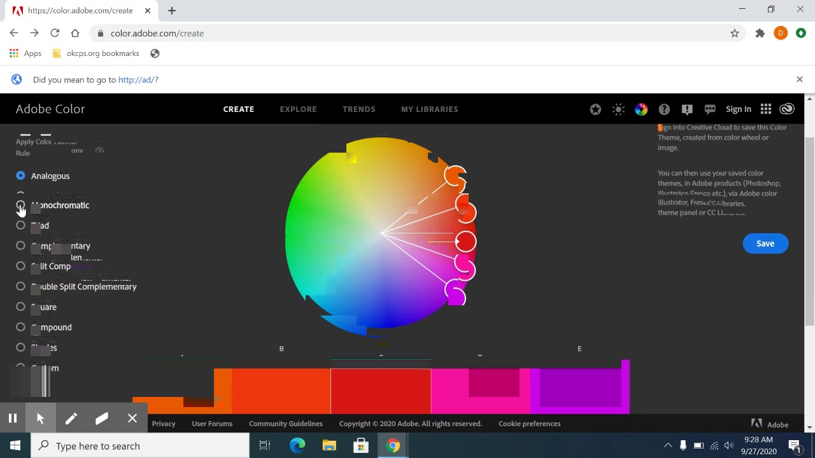Open the favorites star icon in Adobe header
The width and height of the screenshot is (815, 458).
point(595,109)
